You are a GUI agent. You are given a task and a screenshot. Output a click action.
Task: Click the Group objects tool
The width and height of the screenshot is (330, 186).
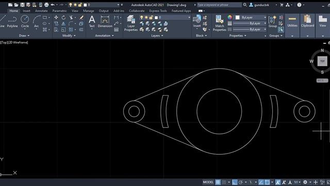pos(273,22)
